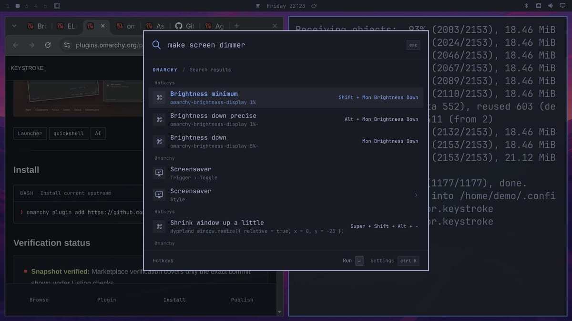Screen dimensions: 572x321
Task: Click the launcher search input field
Action: tap(284, 45)
